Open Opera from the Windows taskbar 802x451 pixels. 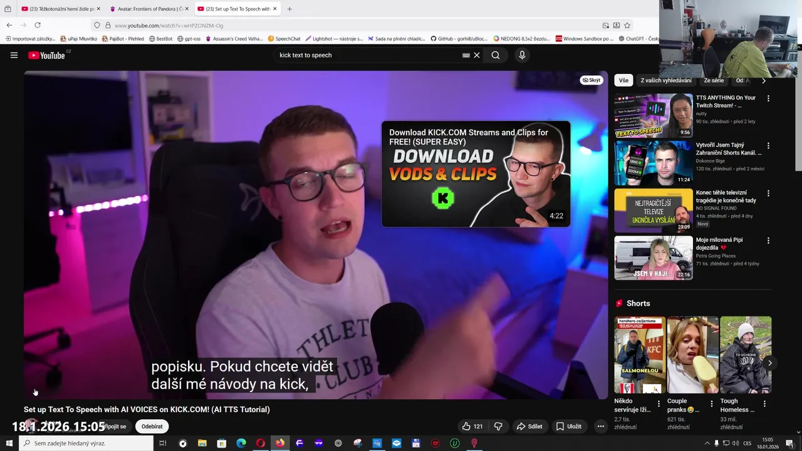pyautogui.click(x=261, y=443)
